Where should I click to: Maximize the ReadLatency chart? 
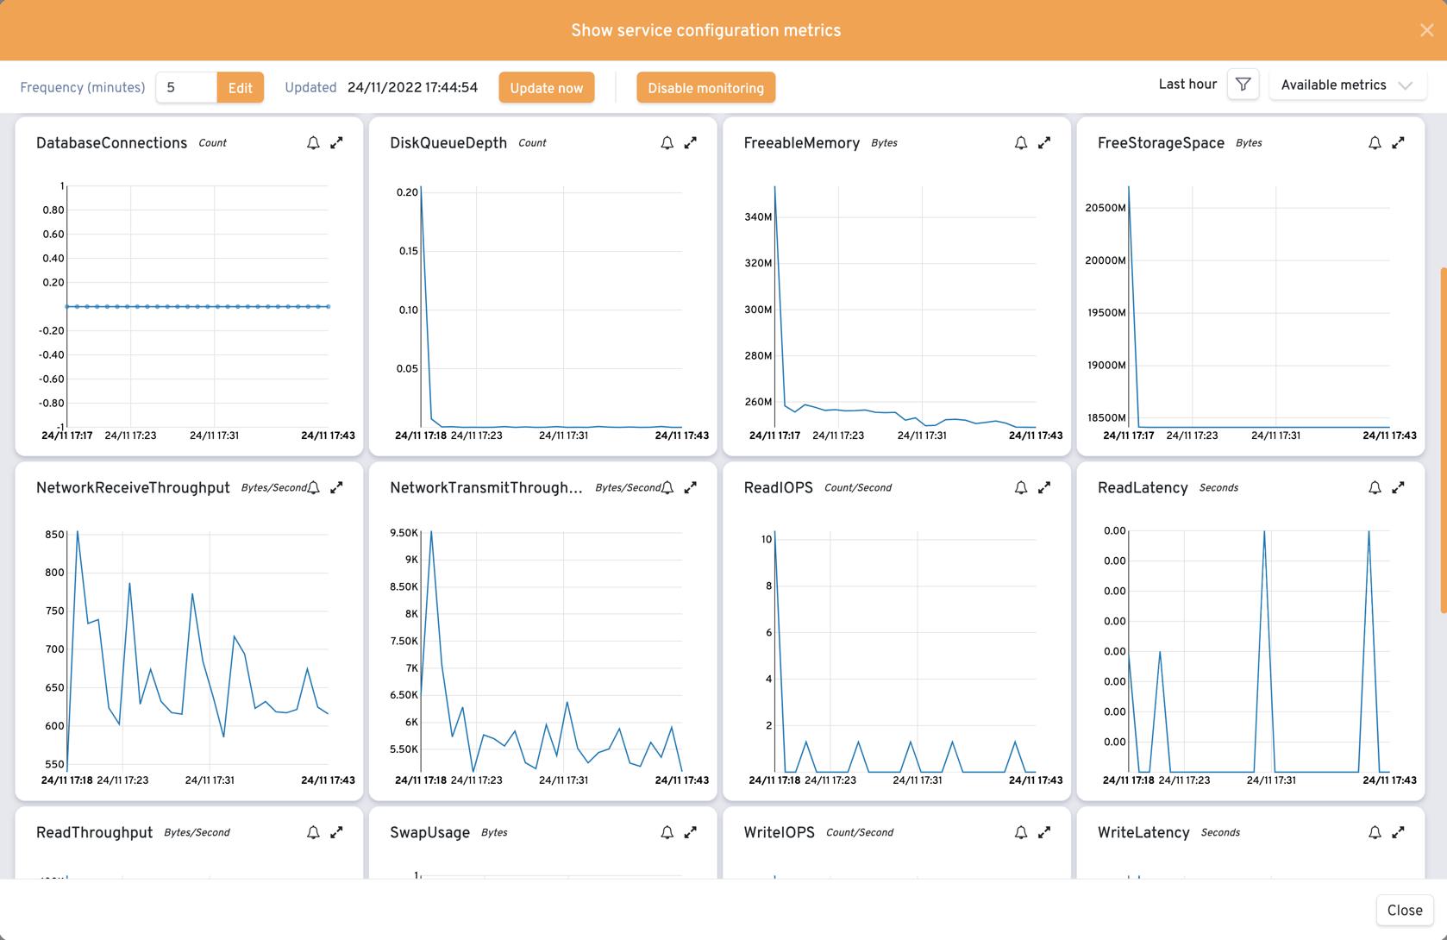1398,488
